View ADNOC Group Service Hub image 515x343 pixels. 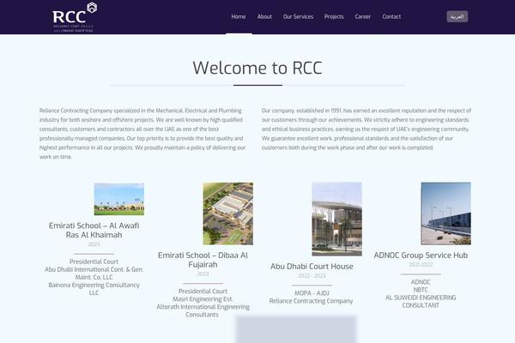pos(445,214)
